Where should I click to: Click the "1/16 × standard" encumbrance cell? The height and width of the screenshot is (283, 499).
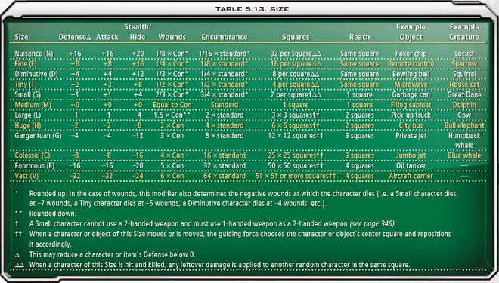[x=225, y=54]
